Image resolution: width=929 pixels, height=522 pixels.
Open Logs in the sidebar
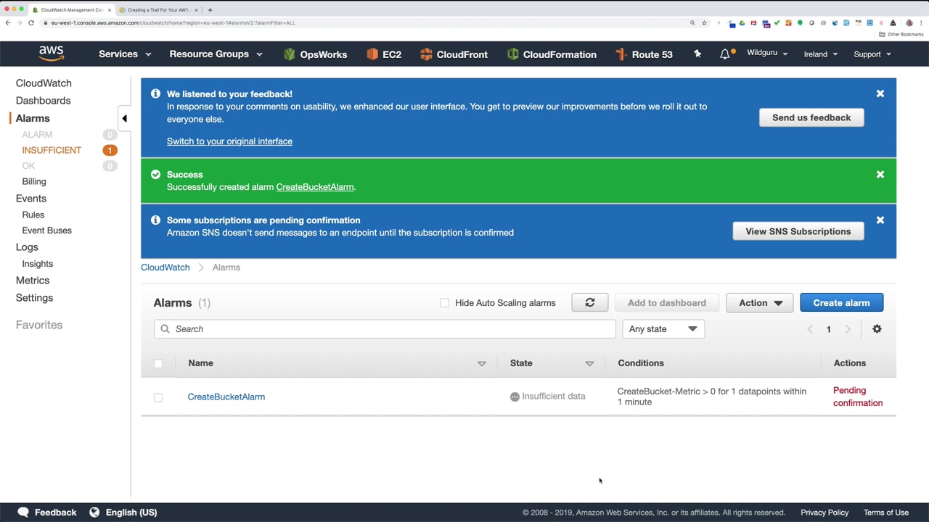coord(27,247)
